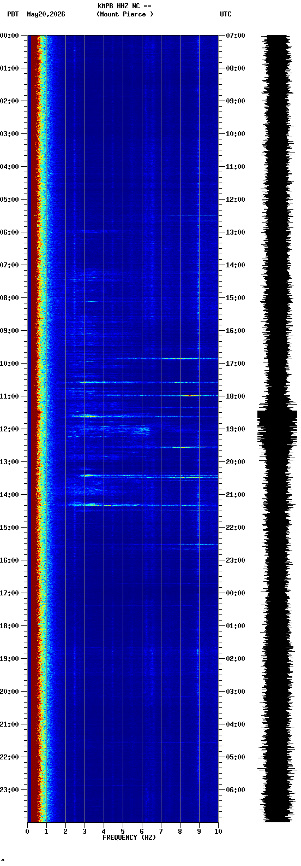Click the 09:00 label on PDT axis
Viewport: 301px width, 866px height.
pyautogui.click(x=9, y=331)
